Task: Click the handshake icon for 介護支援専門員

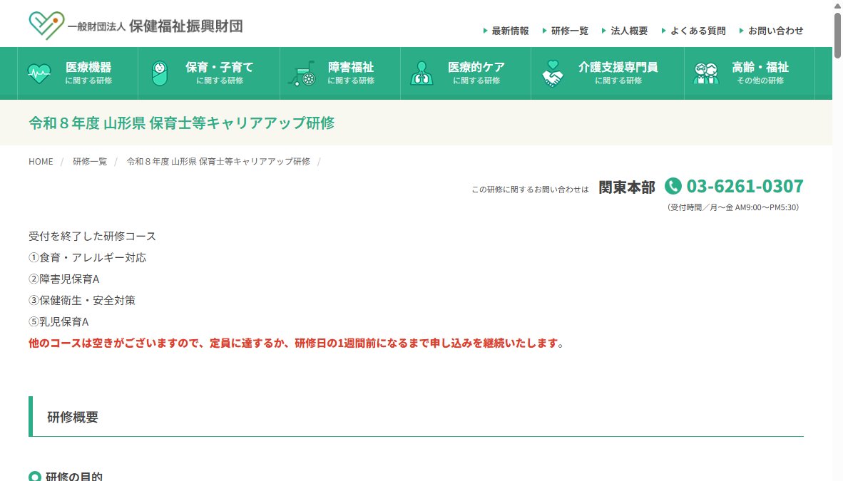Action: coord(553,73)
